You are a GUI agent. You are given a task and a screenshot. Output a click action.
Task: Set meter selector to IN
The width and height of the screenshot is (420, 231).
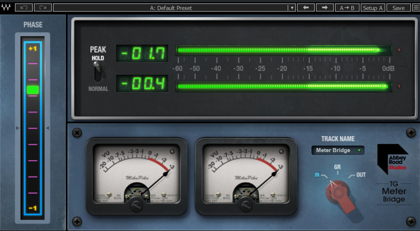coord(317,175)
